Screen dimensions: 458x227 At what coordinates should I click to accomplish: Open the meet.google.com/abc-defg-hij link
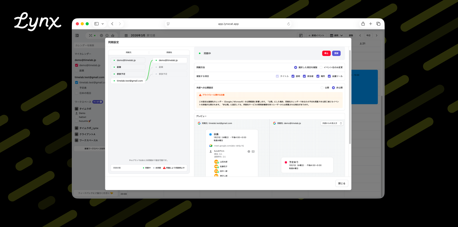click(229, 146)
